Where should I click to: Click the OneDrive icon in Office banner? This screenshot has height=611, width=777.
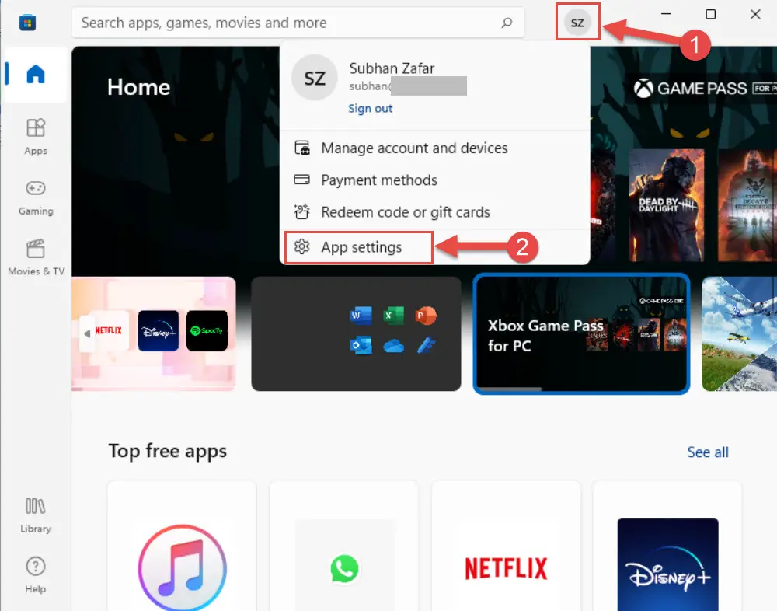(394, 346)
